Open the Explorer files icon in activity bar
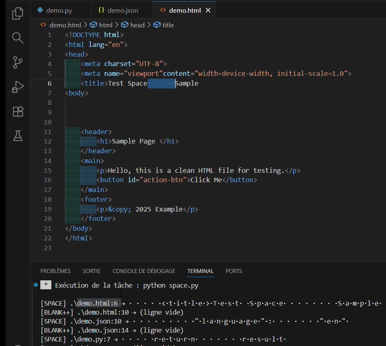The image size is (386, 346). click(x=17, y=13)
